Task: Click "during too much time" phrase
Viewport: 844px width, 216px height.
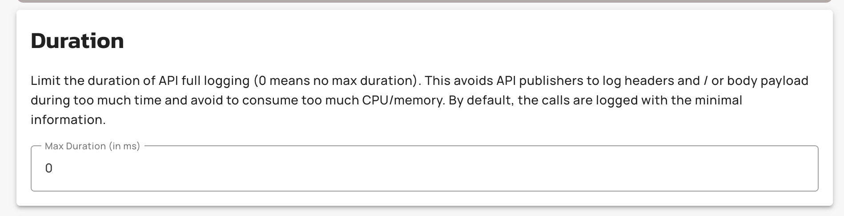Action: [96, 100]
